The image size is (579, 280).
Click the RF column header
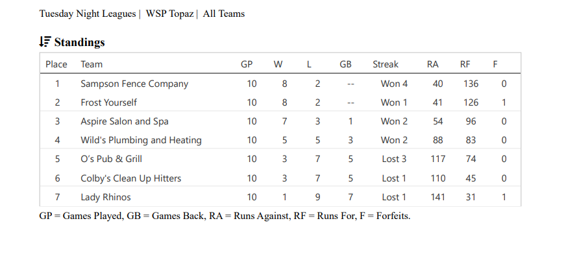click(465, 64)
